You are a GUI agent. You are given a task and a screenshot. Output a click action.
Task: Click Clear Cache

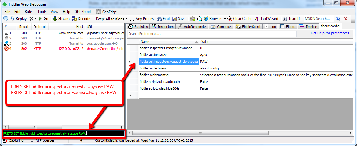click(240, 19)
